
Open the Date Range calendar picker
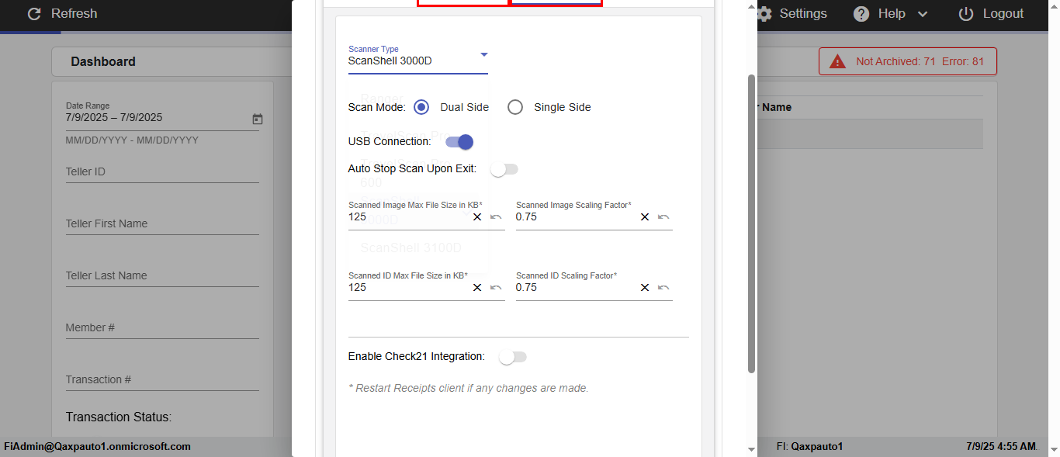tap(258, 119)
